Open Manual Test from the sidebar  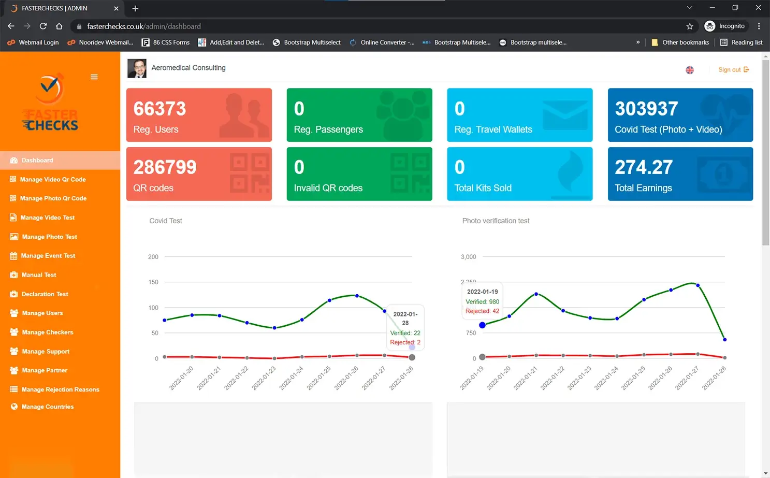tap(38, 274)
